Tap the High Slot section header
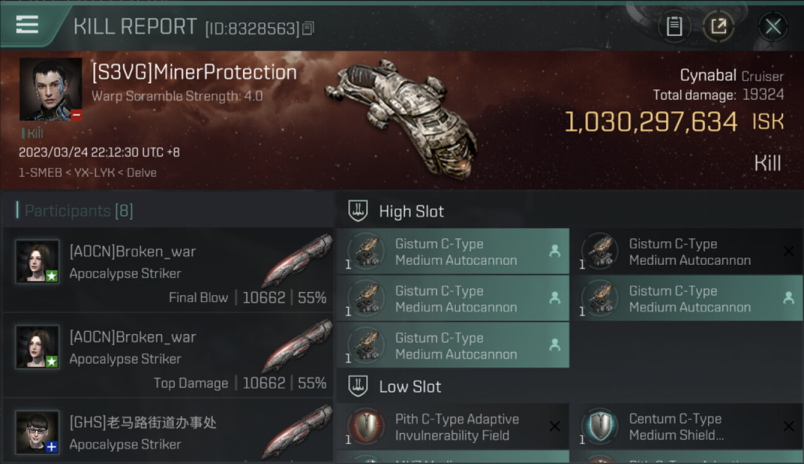The width and height of the screenshot is (804, 464). [x=411, y=212]
